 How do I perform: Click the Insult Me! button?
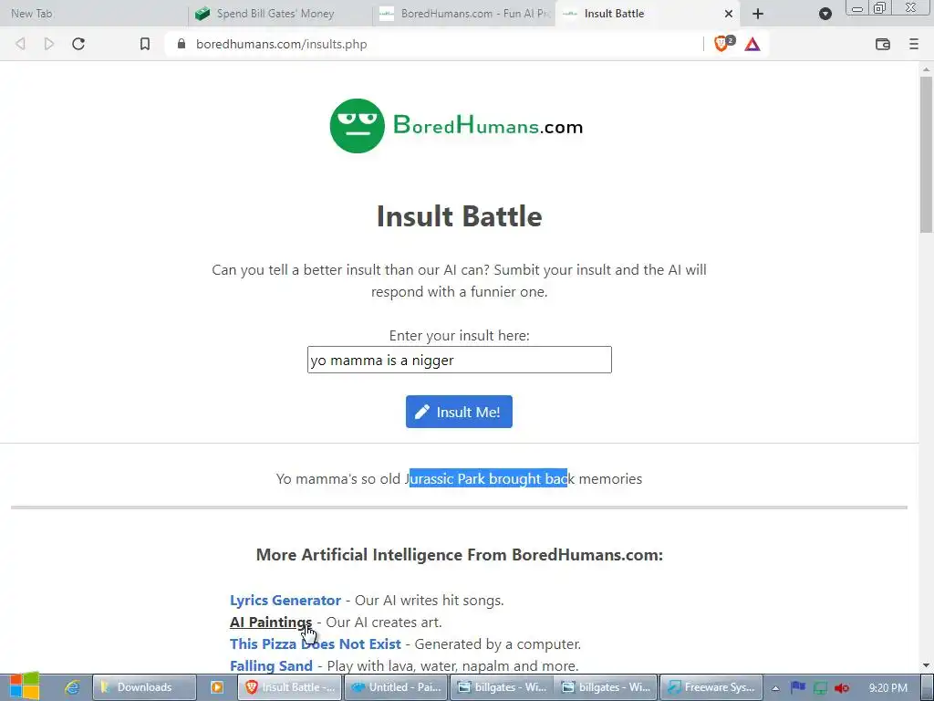[x=460, y=412]
